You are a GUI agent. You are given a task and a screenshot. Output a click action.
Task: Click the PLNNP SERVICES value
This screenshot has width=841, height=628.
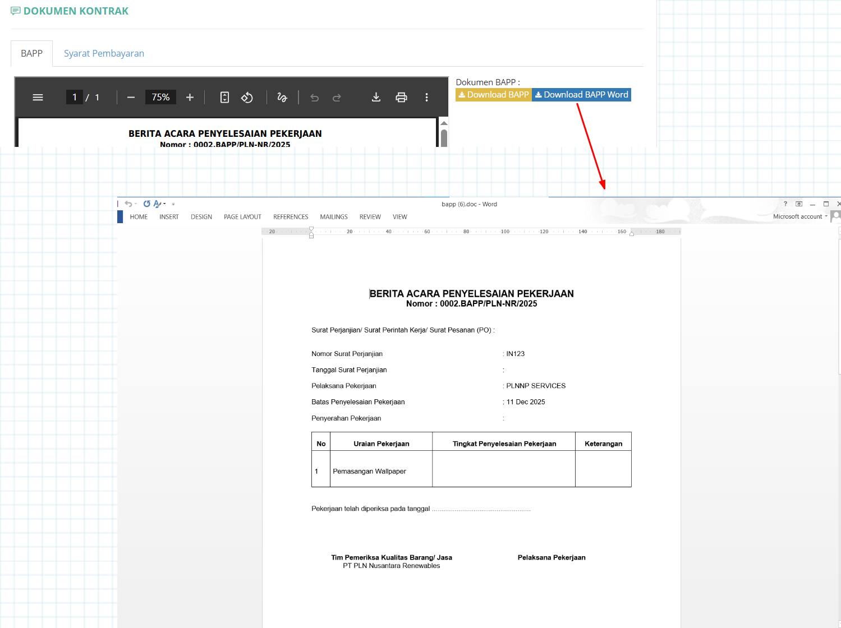point(536,386)
